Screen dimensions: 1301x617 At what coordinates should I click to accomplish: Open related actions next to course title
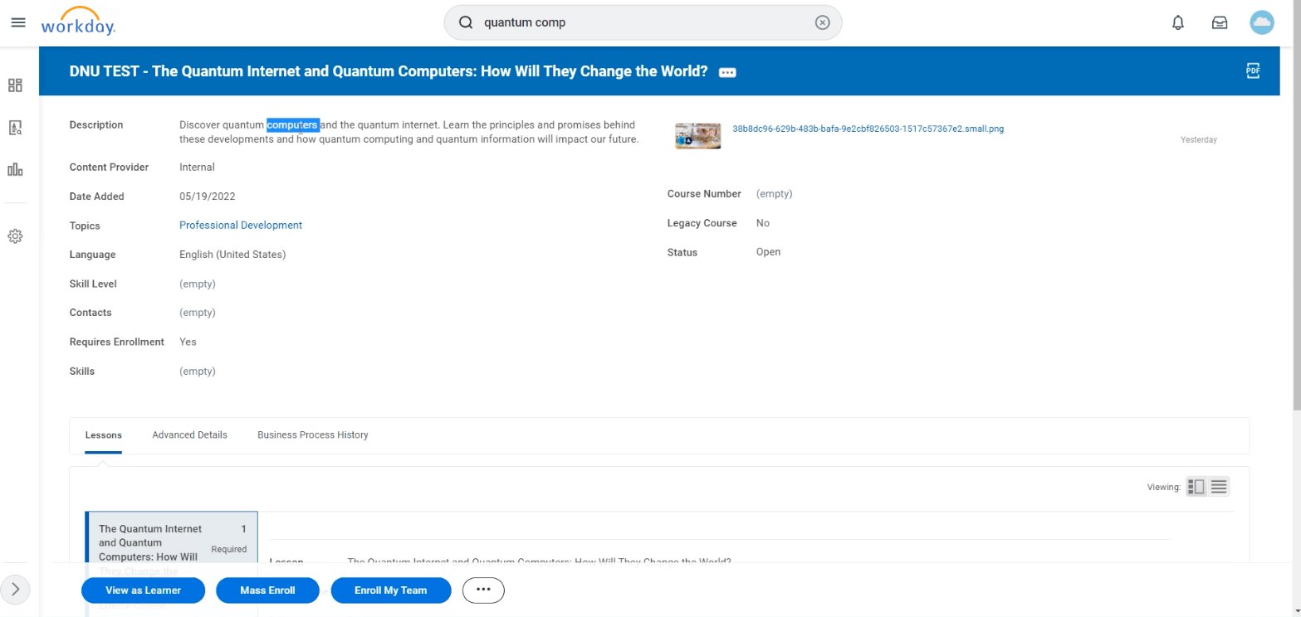726,72
